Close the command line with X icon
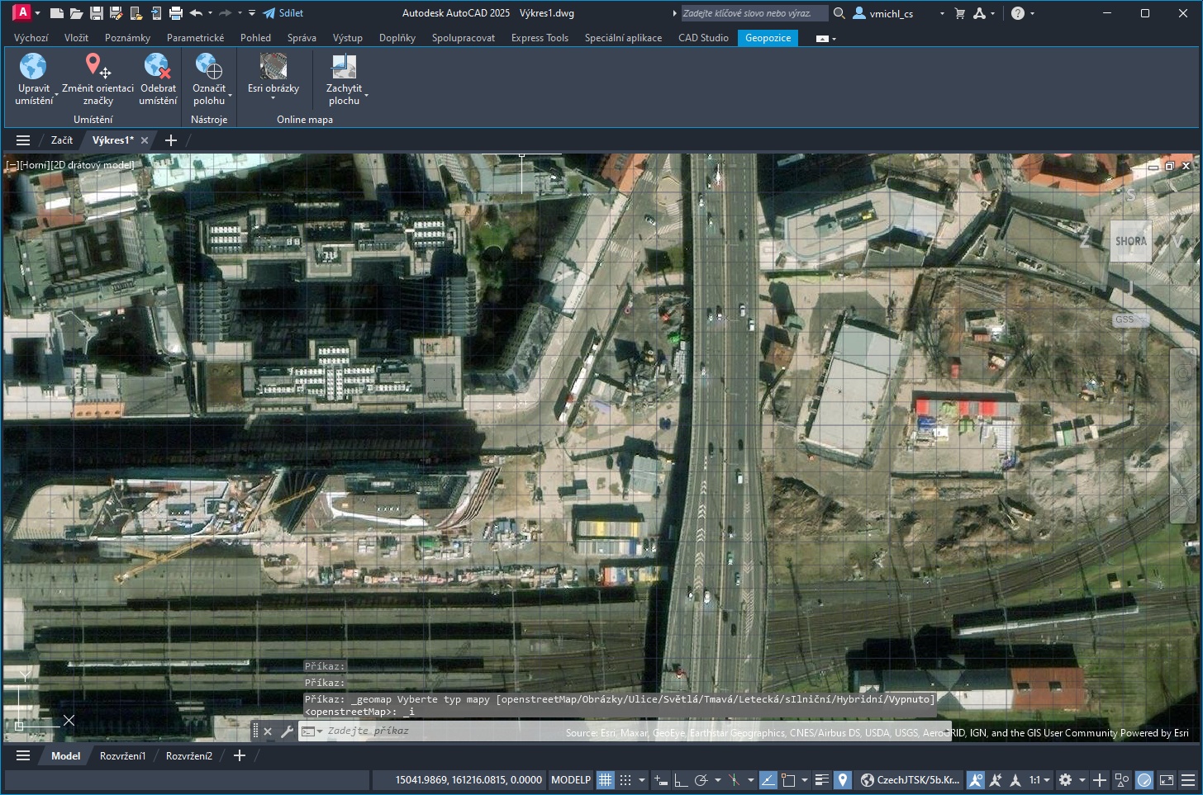This screenshot has width=1203, height=795. 268,731
